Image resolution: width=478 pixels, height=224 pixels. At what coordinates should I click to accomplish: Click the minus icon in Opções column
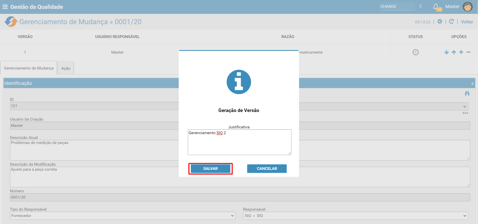(x=468, y=52)
